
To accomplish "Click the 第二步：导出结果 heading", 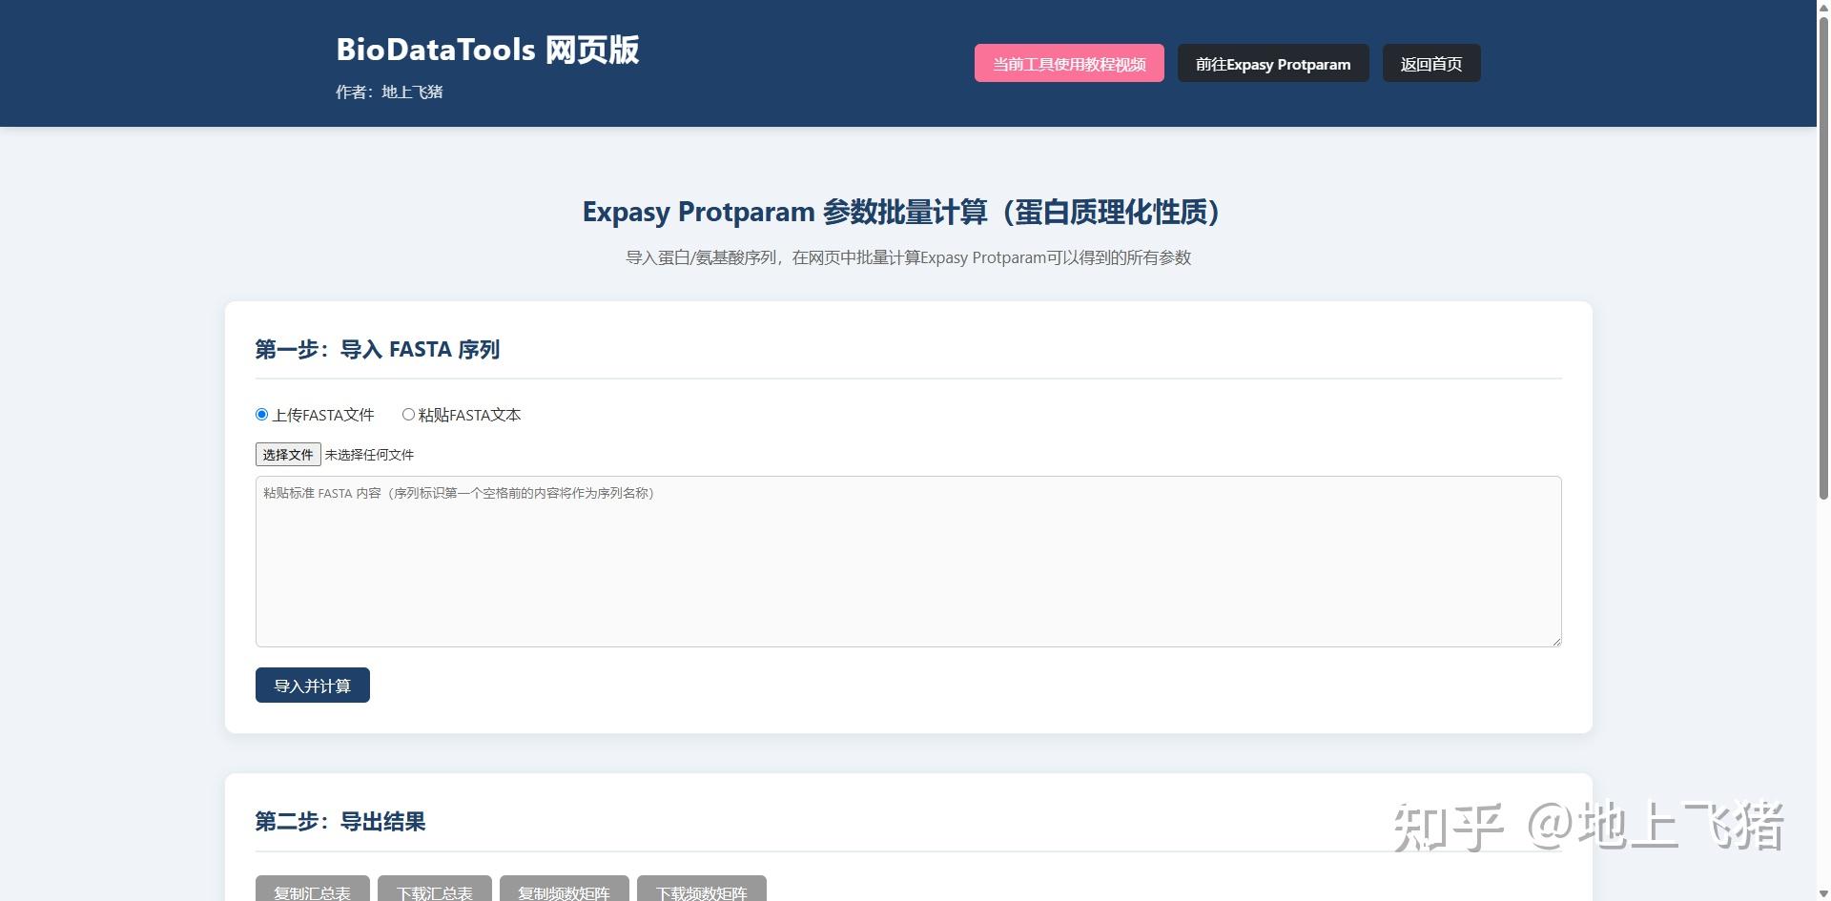I will (340, 821).
